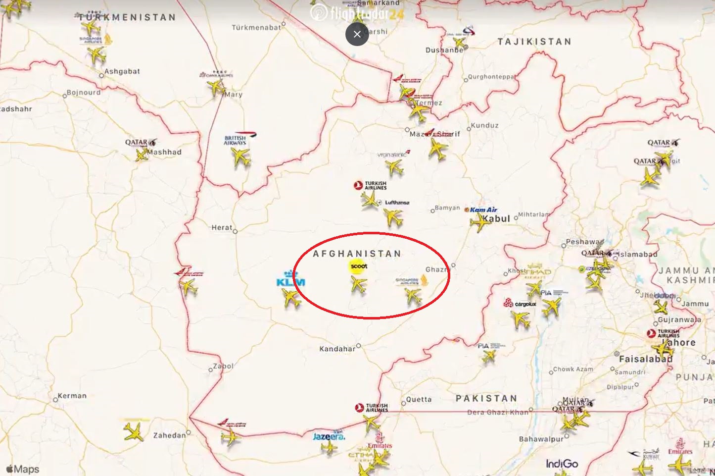715x476 pixels.
Task: Select the Qatar aircraft by Mashhad
Action: [142, 156]
